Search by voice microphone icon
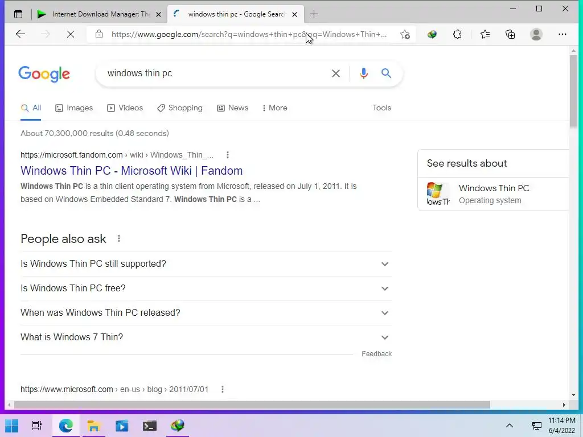The width and height of the screenshot is (583, 437). pyautogui.click(x=364, y=73)
